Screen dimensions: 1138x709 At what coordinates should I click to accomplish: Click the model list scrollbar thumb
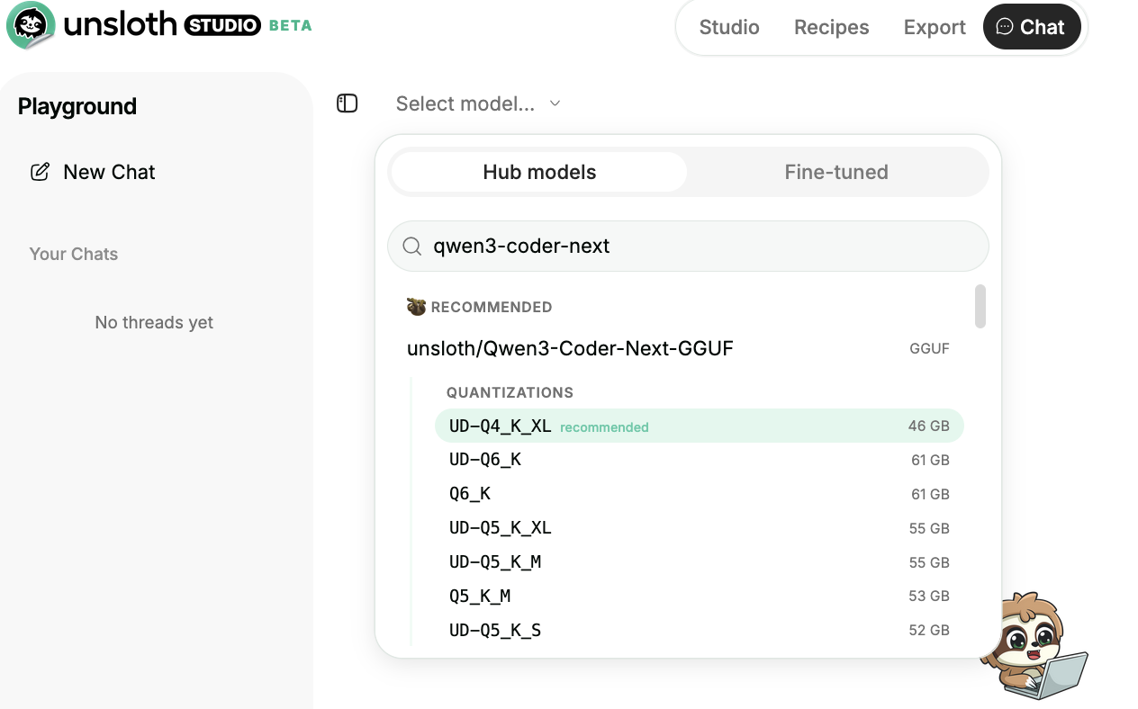click(x=980, y=307)
